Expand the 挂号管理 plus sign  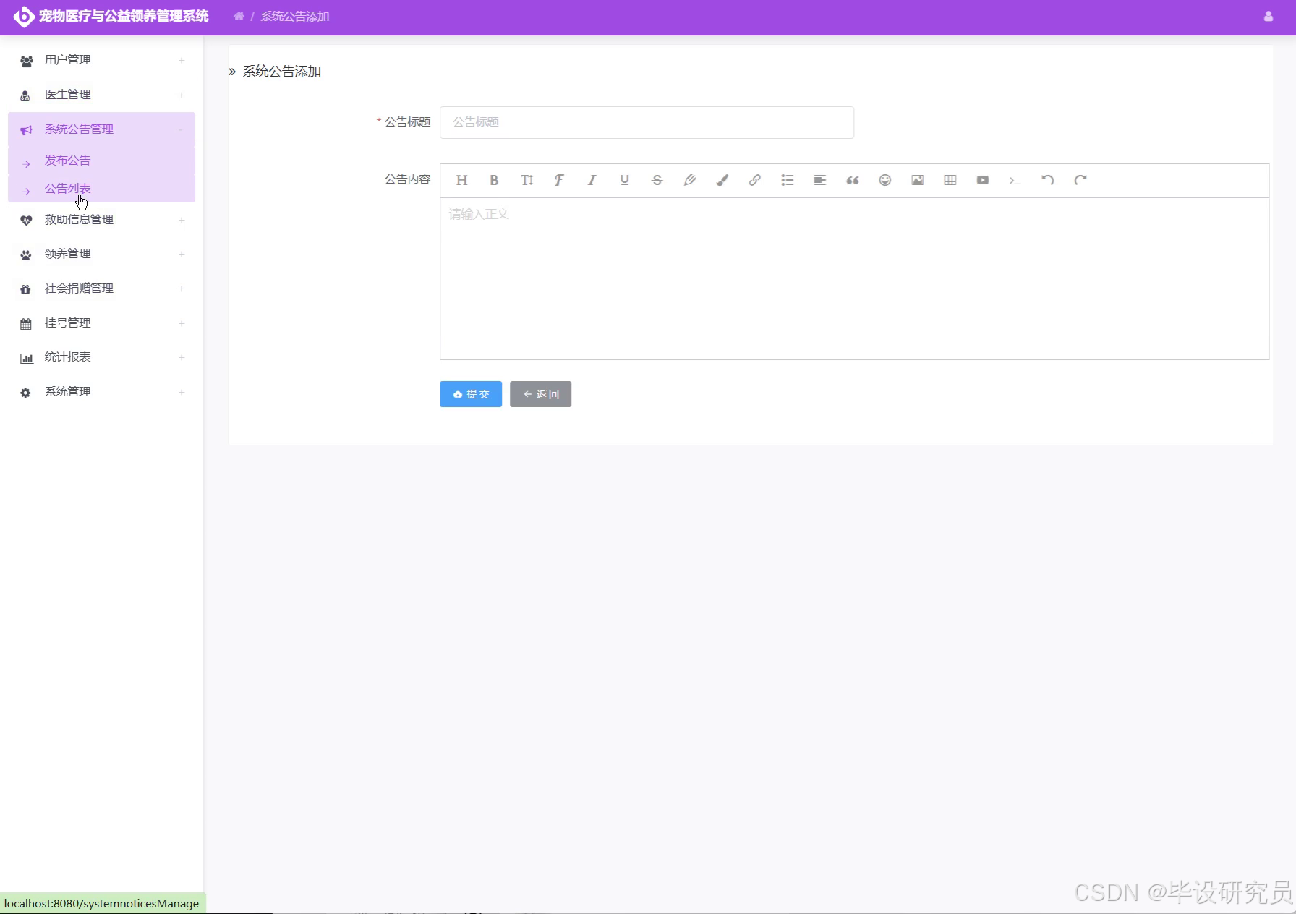pos(182,323)
